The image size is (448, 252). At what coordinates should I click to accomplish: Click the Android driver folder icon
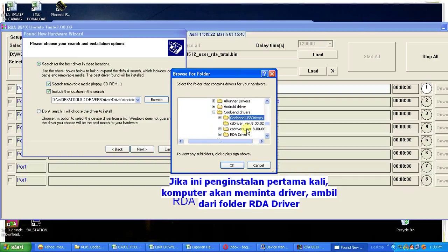coord(220,107)
